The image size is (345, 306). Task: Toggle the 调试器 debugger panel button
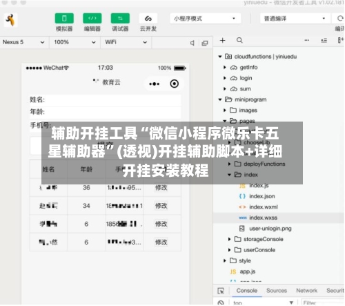[120, 19]
